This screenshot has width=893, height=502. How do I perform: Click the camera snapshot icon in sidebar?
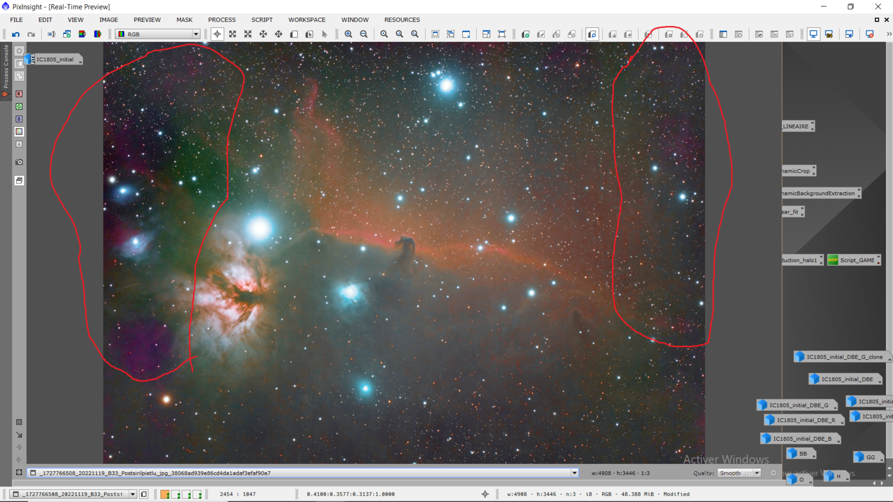19,162
